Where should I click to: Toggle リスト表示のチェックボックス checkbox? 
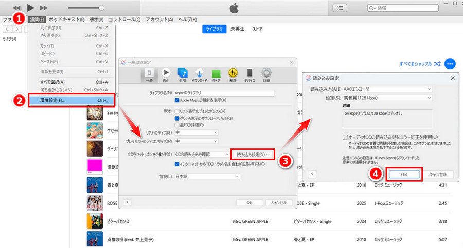pyautogui.click(x=177, y=111)
